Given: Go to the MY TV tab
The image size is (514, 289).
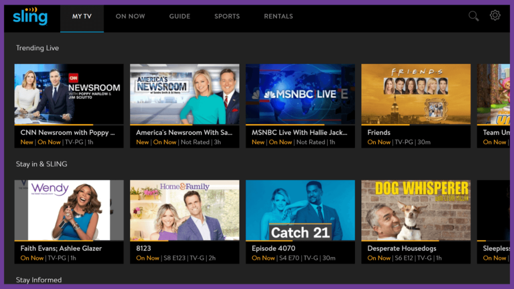Looking at the screenshot, I should [82, 16].
